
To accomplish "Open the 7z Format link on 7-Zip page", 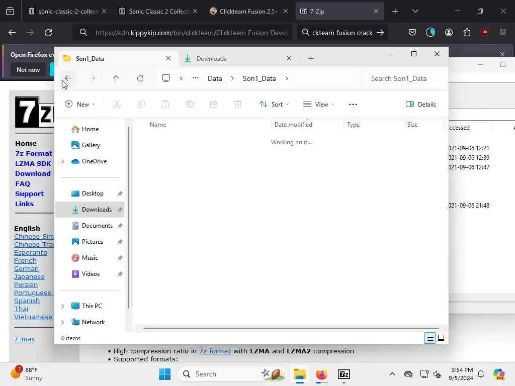I will click(34, 154).
